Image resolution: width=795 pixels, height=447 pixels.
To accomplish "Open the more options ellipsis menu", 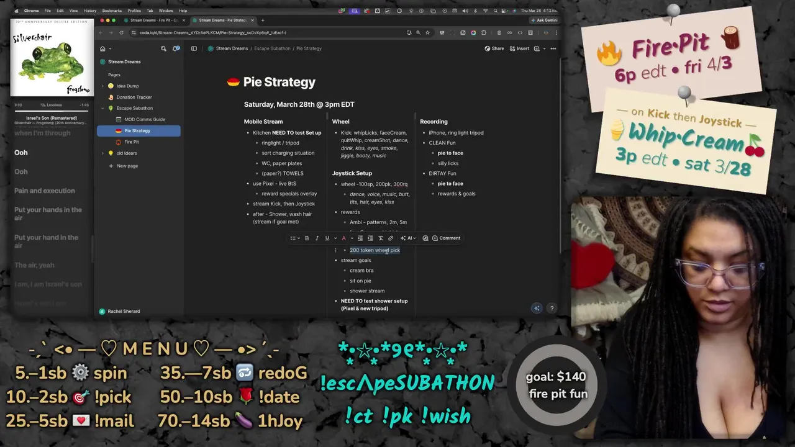I will [553, 48].
